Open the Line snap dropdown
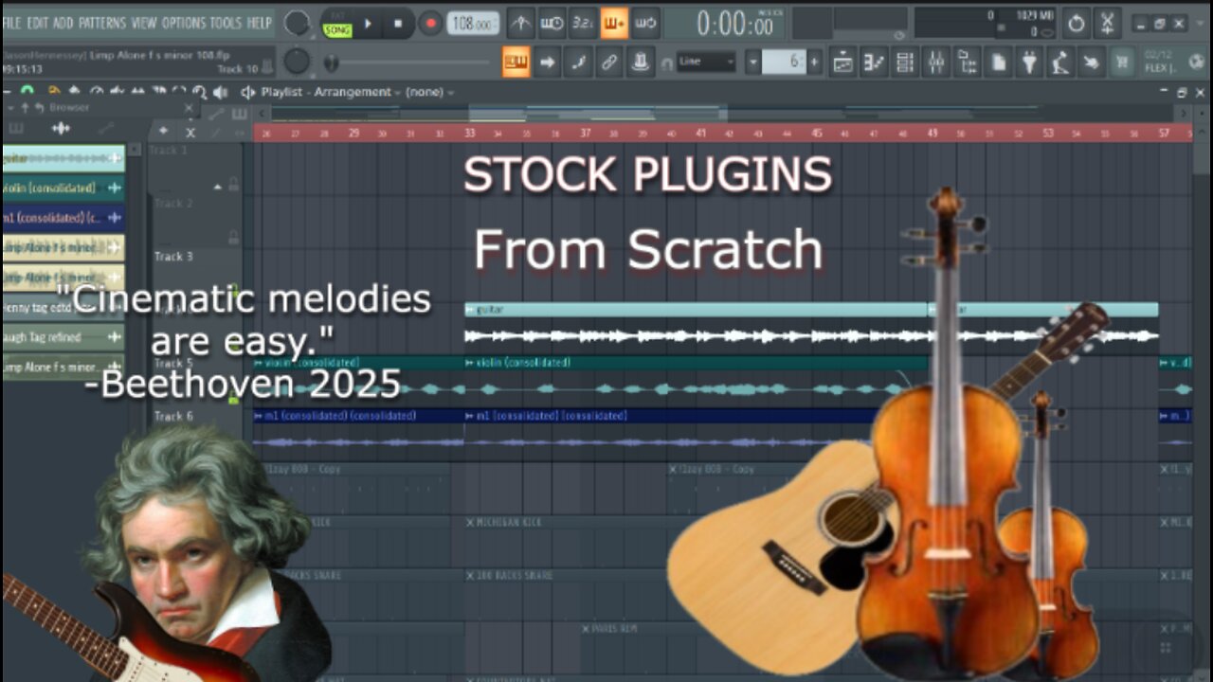1213x682 pixels. point(707,63)
